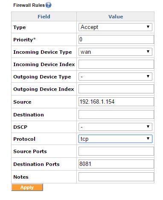163x200 pixels.
Task: Open the Type dropdown showing Accept
Action: point(115,27)
